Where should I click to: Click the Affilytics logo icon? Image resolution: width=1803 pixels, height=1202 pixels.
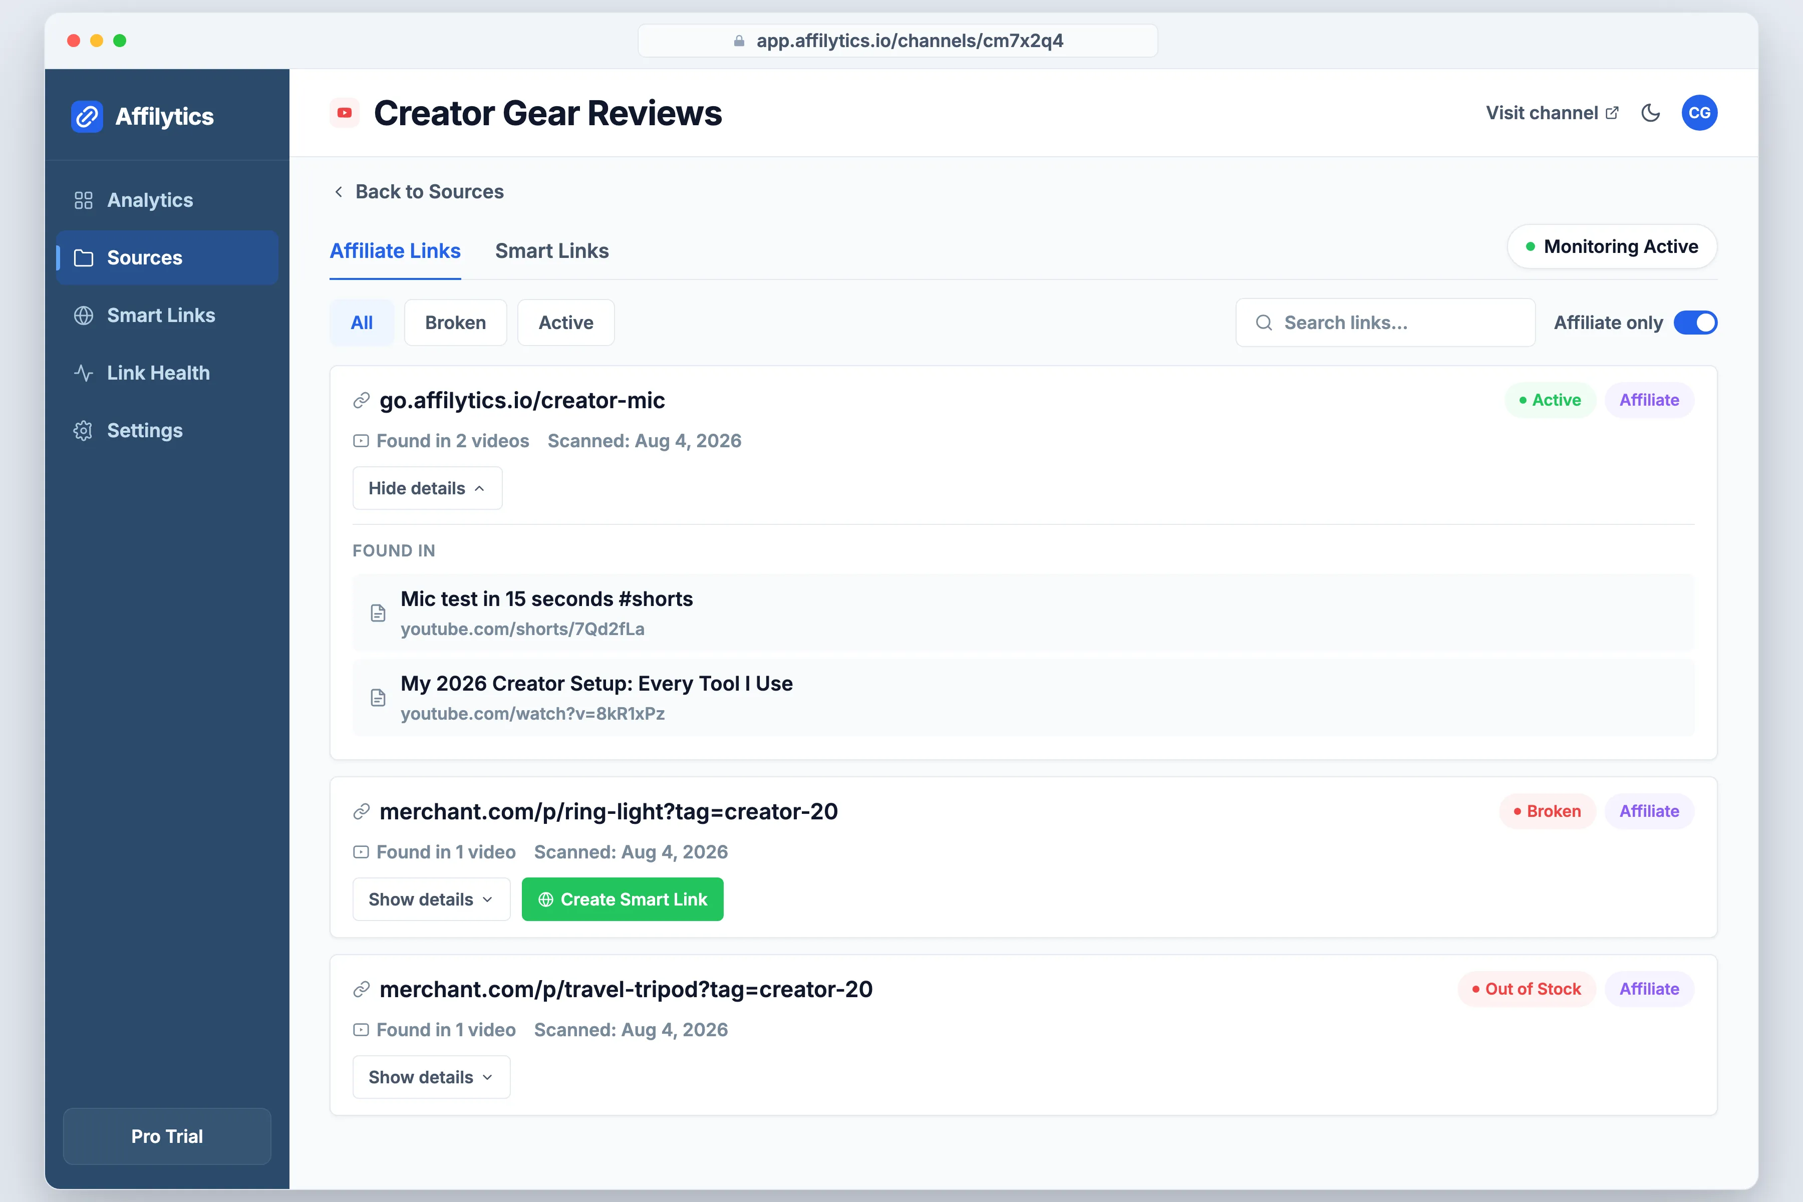click(x=87, y=117)
